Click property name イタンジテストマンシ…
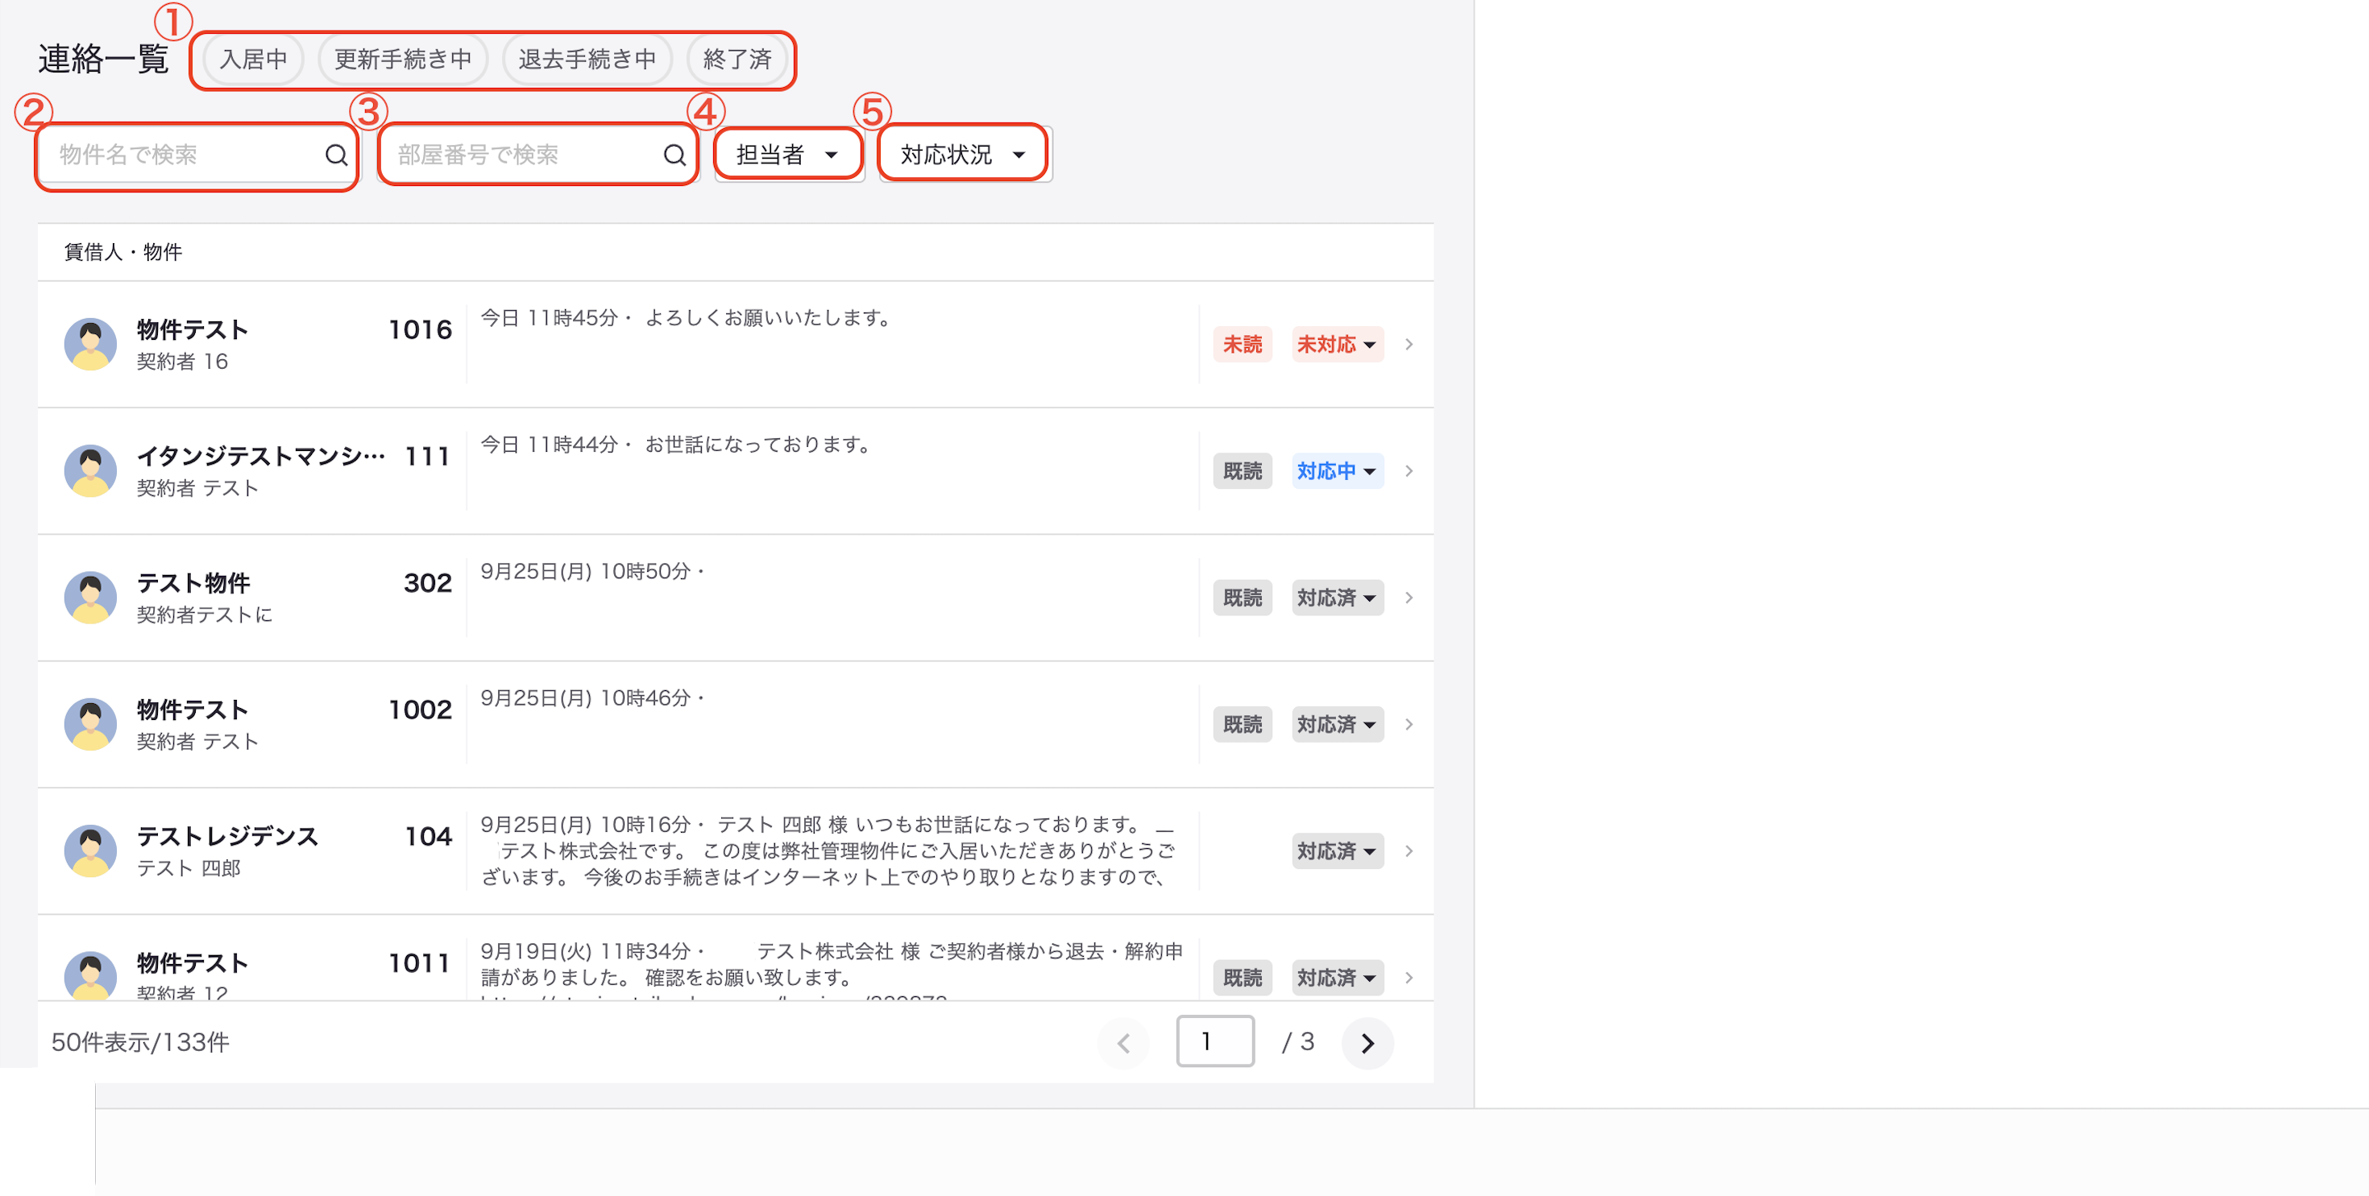Screen dimensions: 2369x1196 (261, 456)
